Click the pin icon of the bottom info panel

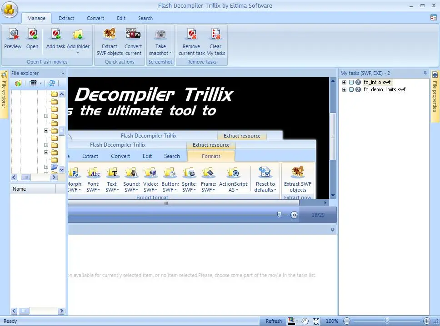(332, 230)
